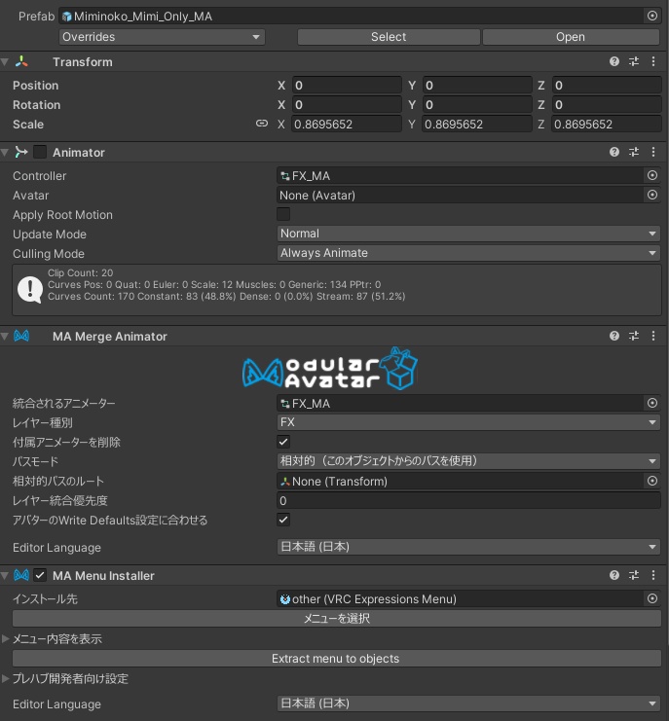
Task: Click the Transform component icon
Action: 21,61
